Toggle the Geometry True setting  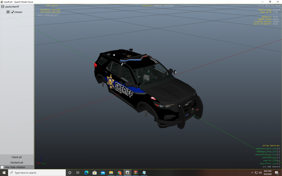[275, 17]
